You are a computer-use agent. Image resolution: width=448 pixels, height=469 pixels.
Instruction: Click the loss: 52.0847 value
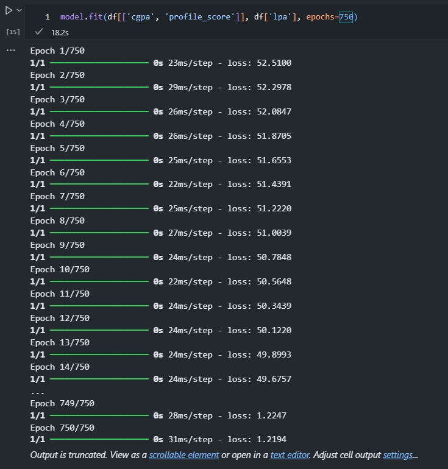click(260, 112)
